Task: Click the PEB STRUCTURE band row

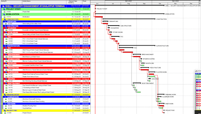Action: tap(47, 68)
